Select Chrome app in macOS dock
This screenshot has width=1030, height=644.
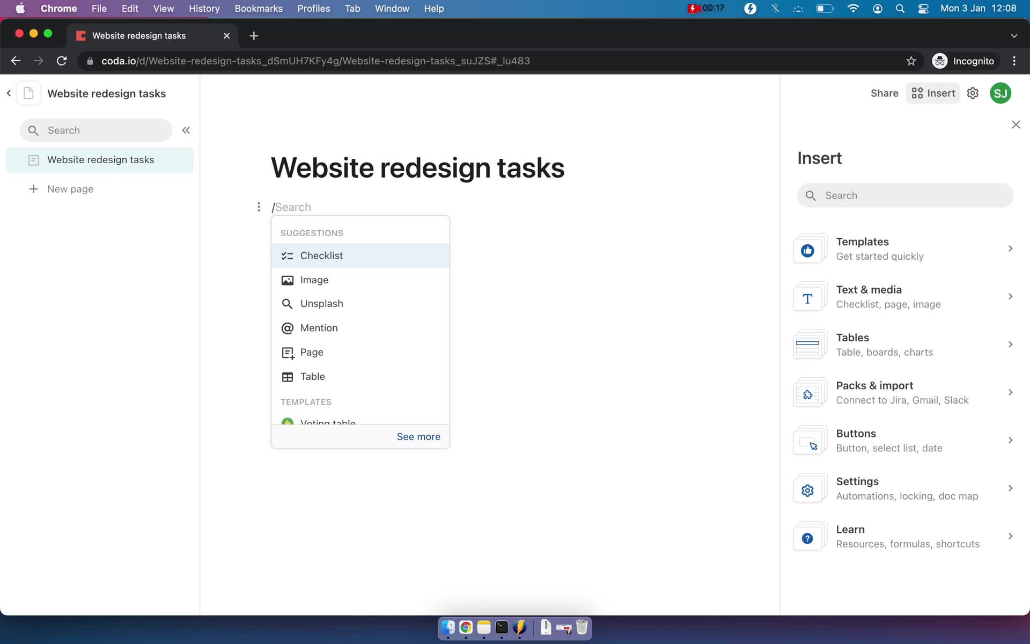tap(465, 627)
